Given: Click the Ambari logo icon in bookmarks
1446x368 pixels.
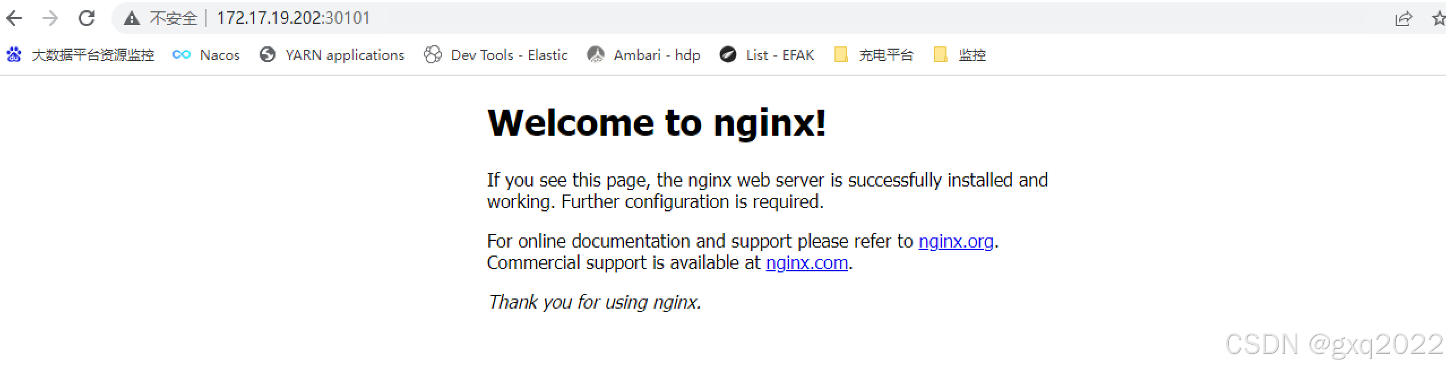Looking at the screenshot, I should (596, 55).
